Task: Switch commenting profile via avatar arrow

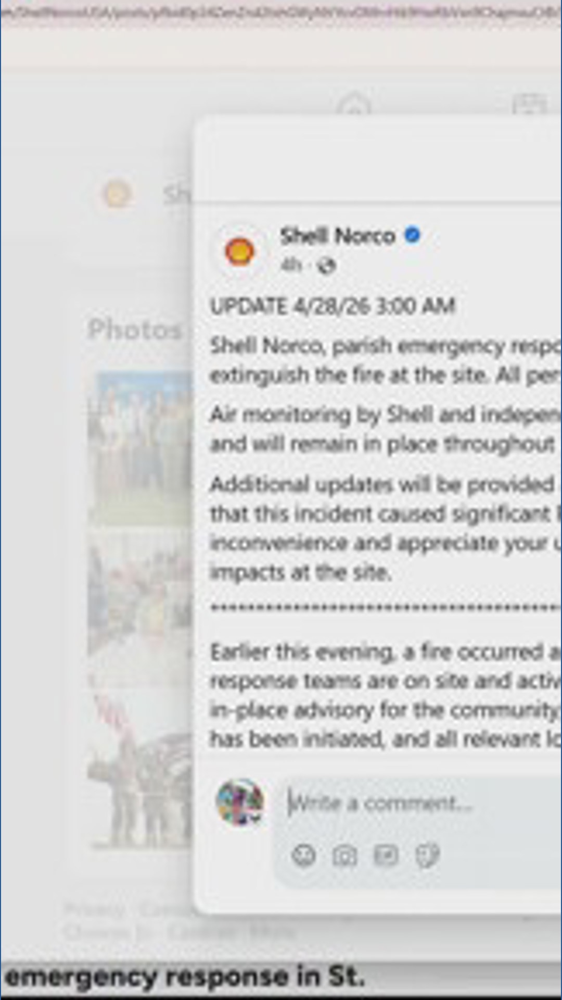Action: tap(255, 819)
